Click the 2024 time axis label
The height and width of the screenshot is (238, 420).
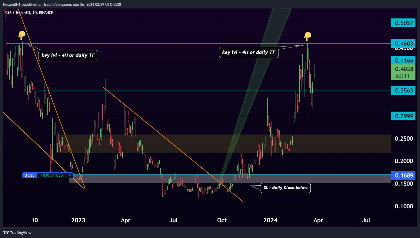271,220
